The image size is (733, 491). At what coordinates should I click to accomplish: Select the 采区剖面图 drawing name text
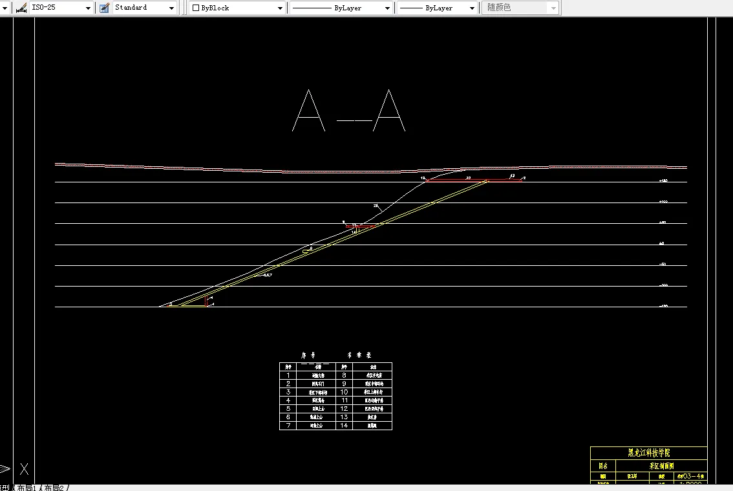[661, 466]
